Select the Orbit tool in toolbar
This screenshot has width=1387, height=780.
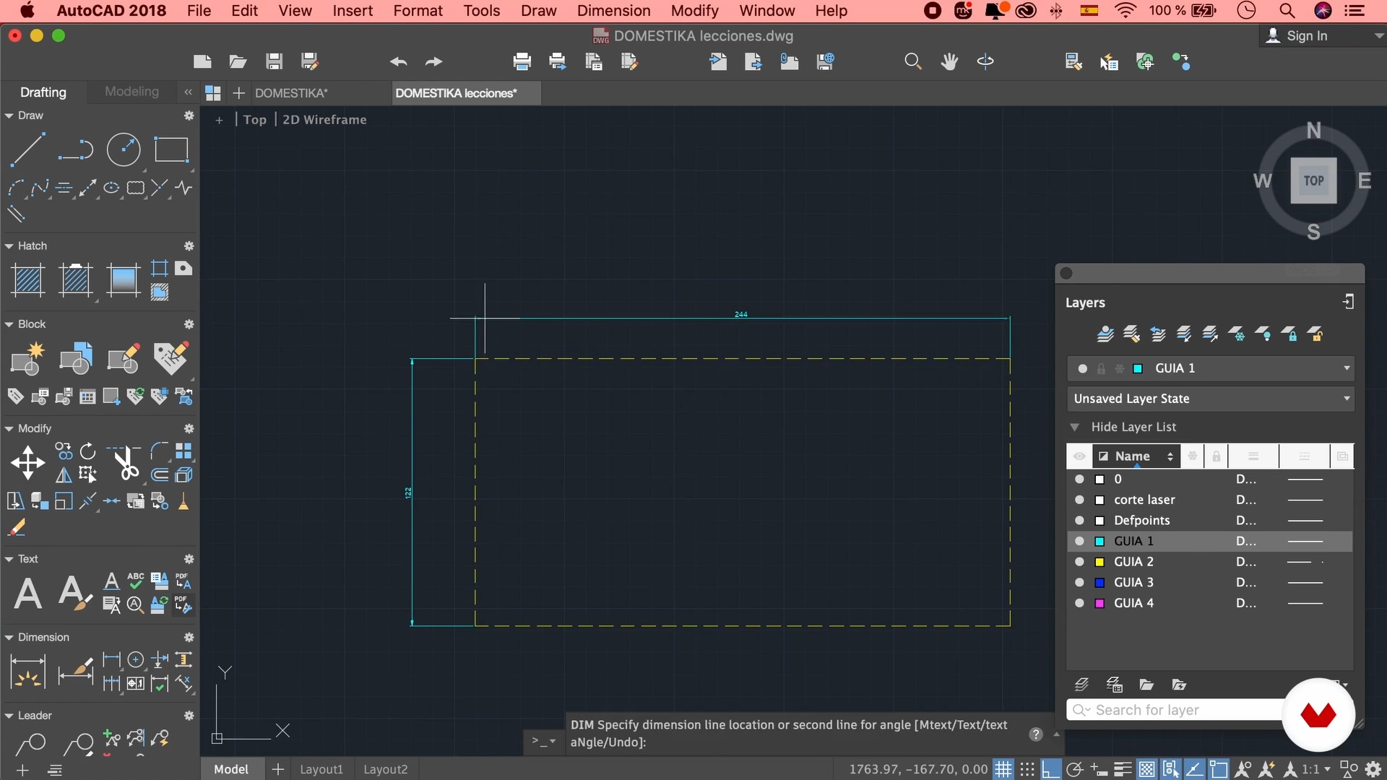985,61
